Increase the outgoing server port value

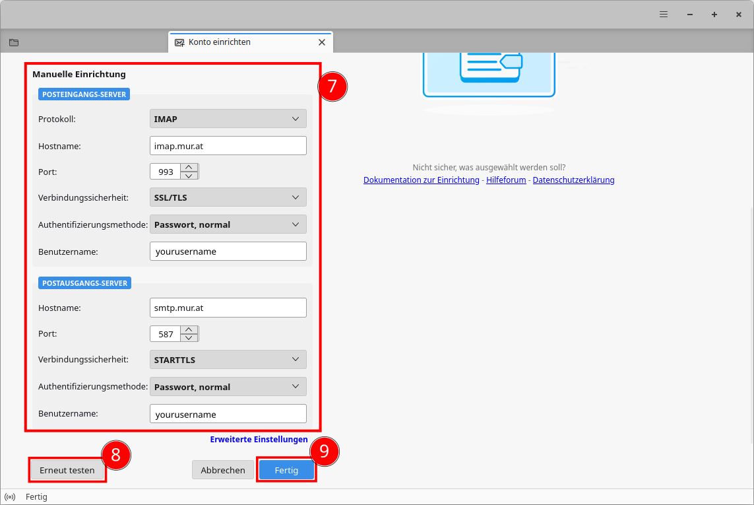pos(189,330)
